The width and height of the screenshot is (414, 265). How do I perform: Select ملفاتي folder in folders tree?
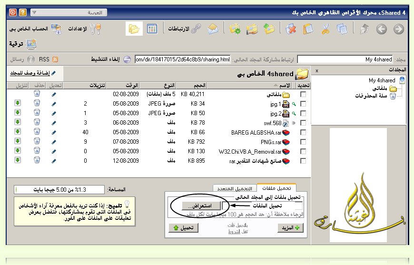pyautogui.click(x=380, y=88)
